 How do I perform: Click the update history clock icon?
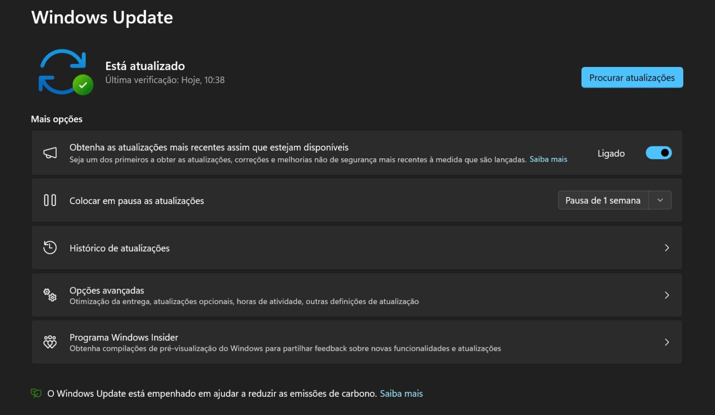pos(50,247)
